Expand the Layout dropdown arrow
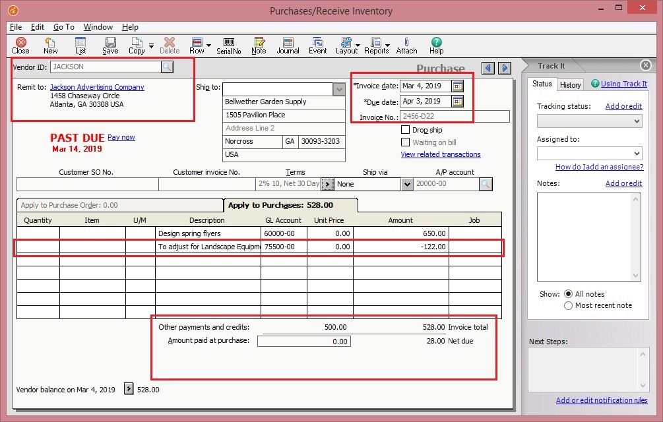 358,45
